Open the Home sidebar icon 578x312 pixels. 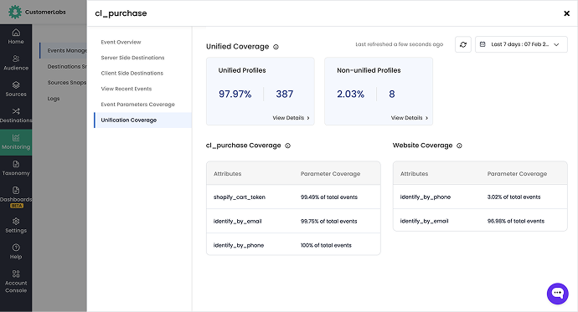click(16, 37)
